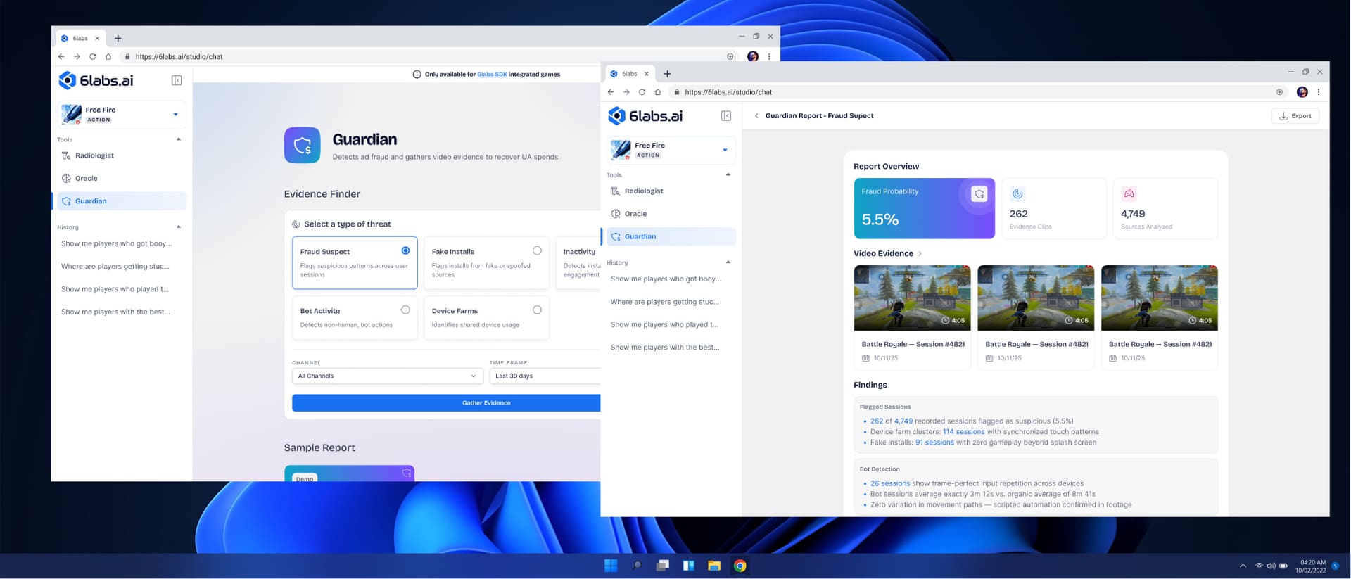The width and height of the screenshot is (1351, 579).
Task: Open the 262 flagged sessions link in Findings
Action: tap(877, 421)
